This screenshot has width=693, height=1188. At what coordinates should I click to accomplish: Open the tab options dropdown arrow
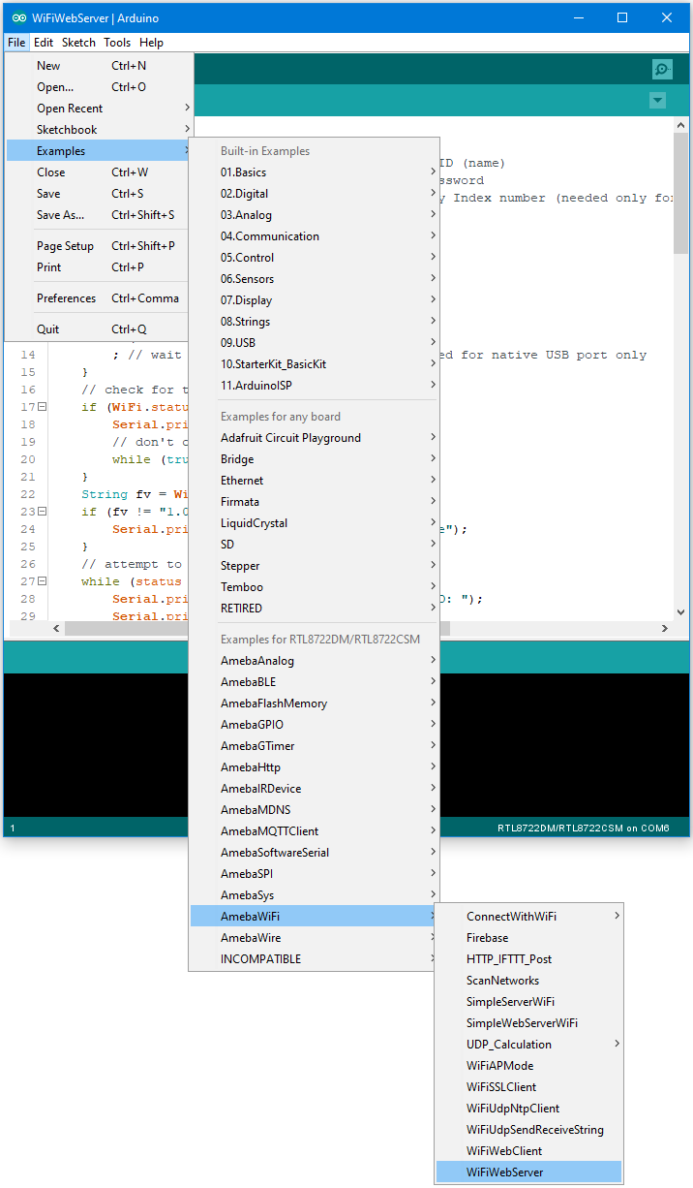[658, 101]
